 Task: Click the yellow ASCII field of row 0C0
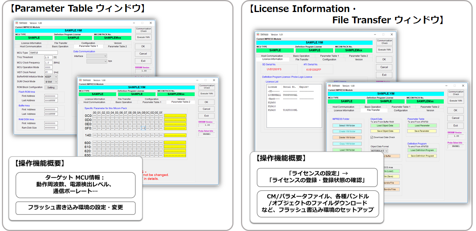coord(175,116)
